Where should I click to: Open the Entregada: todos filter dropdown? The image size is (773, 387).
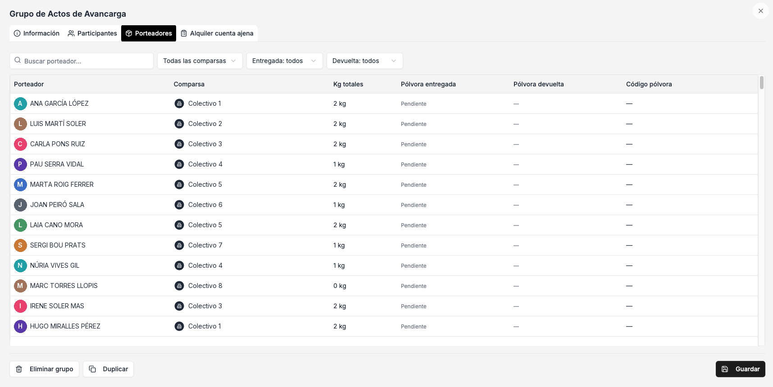[x=285, y=61]
